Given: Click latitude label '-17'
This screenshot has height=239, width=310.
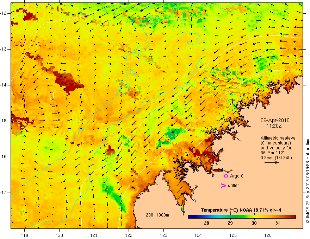Looking at the screenshot, I should point(4,193).
